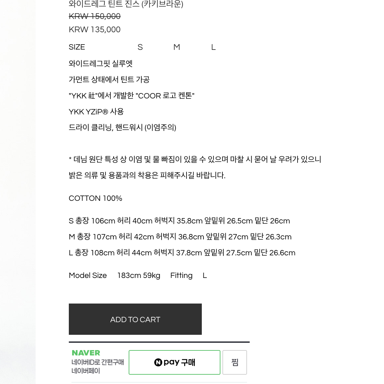This screenshot has width=384, height=384.
Task: Click the YKK YZiP® 사용 line
Action: [96, 112]
